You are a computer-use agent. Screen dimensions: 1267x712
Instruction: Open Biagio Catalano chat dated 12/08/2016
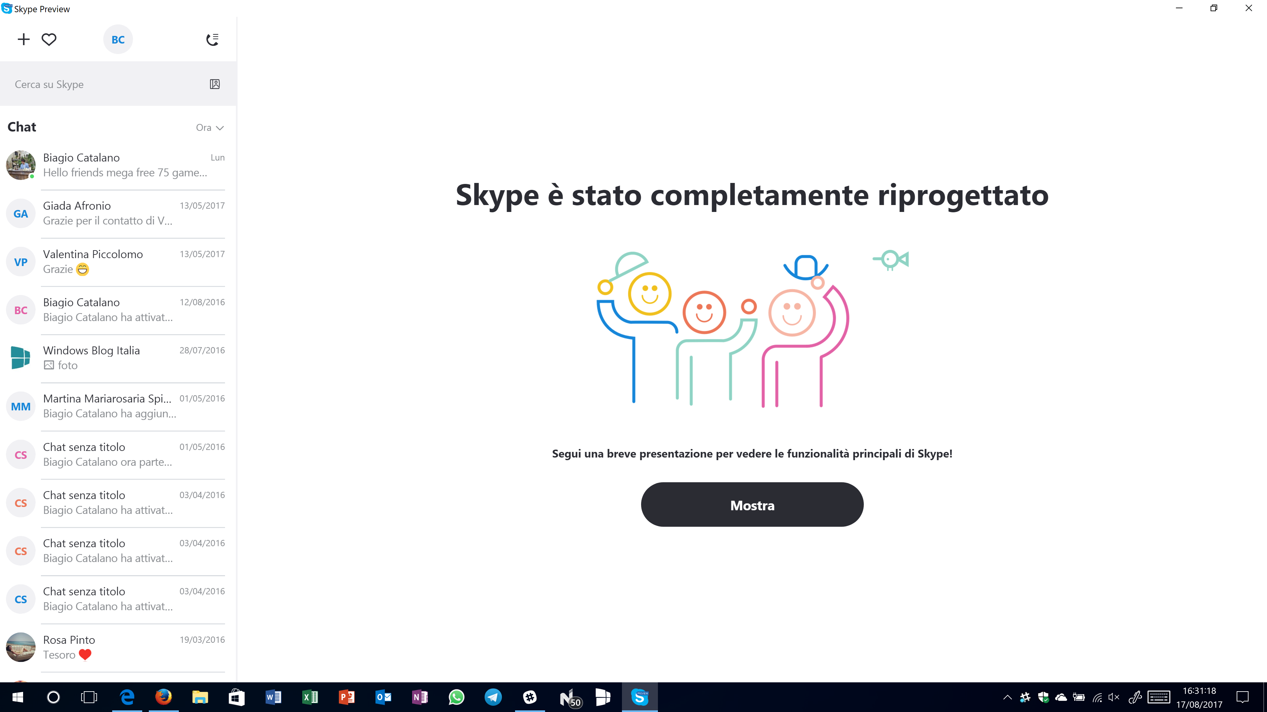tap(118, 310)
